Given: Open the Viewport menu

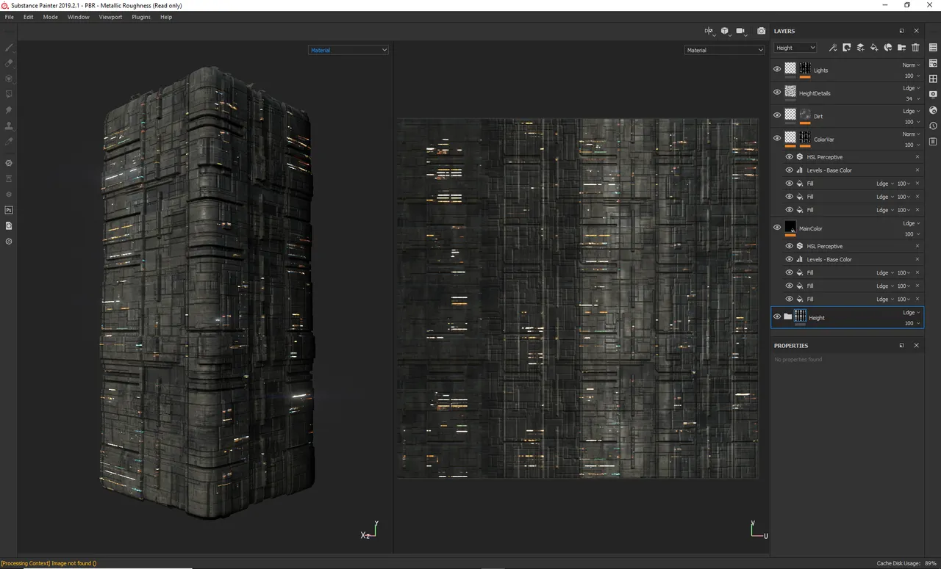Looking at the screenshot, I should coord(111,17).
